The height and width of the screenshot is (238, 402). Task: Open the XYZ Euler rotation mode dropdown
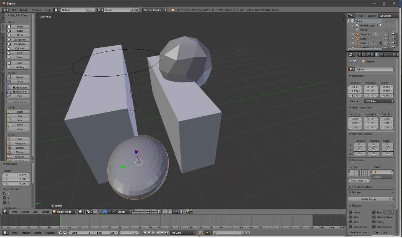coord(379,101)
